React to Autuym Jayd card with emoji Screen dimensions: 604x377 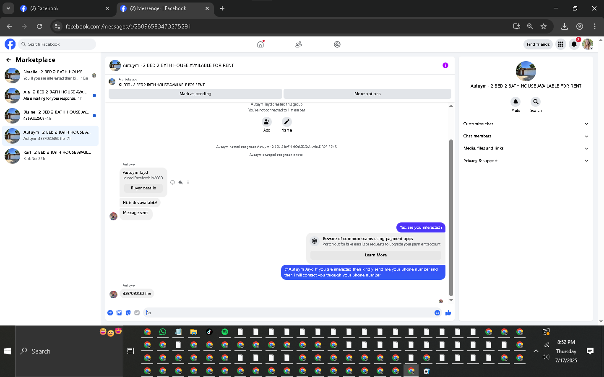pos(172,182)
